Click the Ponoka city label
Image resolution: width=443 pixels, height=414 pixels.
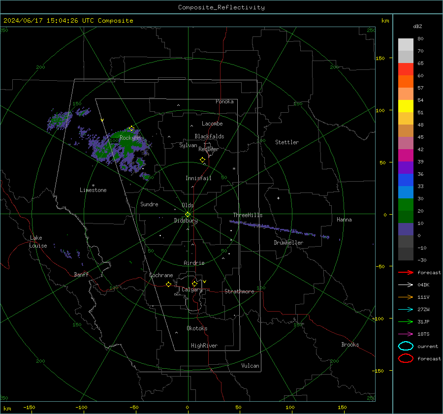(224, 101)
